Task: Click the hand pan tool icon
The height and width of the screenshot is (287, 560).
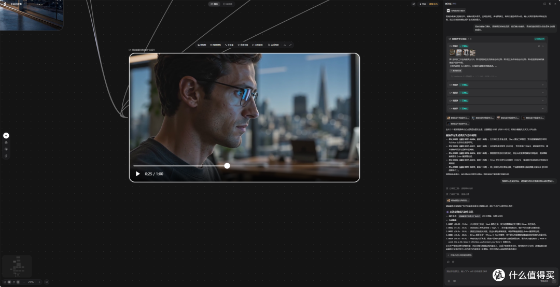Action: [x=13, y=282]
